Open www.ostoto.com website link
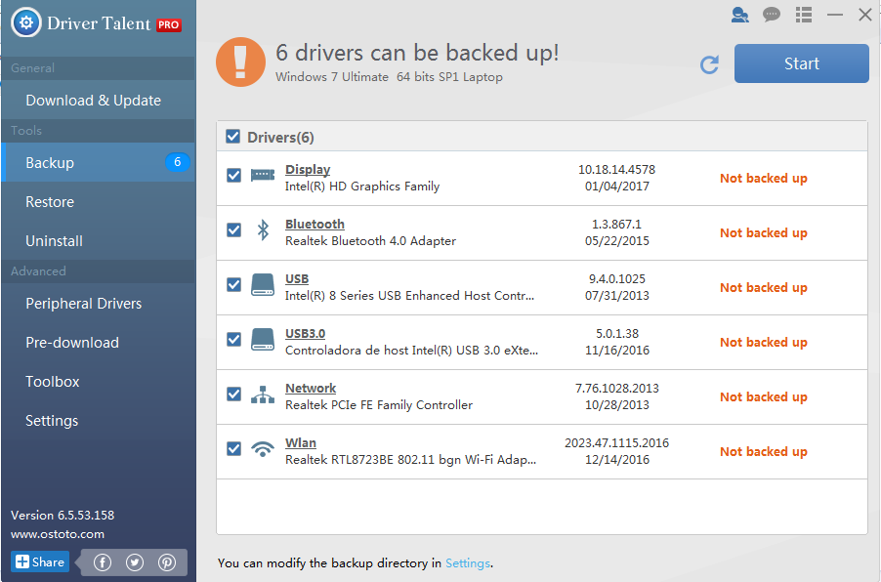Viewport: 881px width, 582px height. [x=58, y=534]
